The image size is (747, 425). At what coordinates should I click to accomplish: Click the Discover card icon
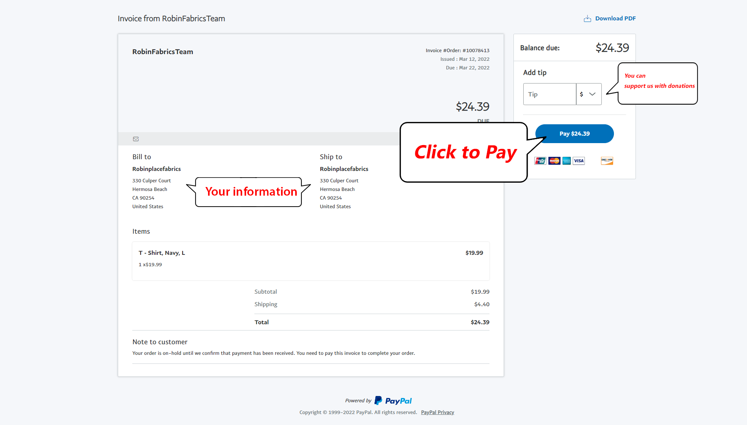(x=607, y=161)
